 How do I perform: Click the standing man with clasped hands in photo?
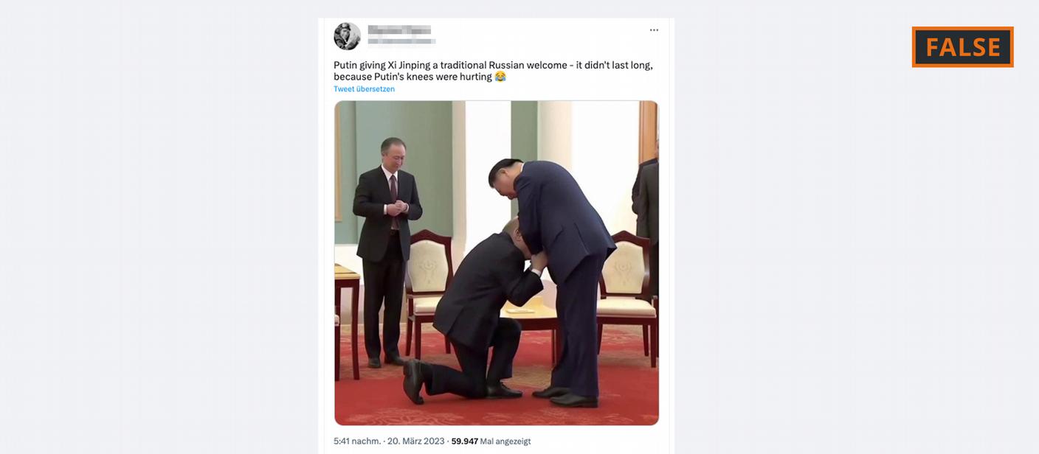coord(387,251)
